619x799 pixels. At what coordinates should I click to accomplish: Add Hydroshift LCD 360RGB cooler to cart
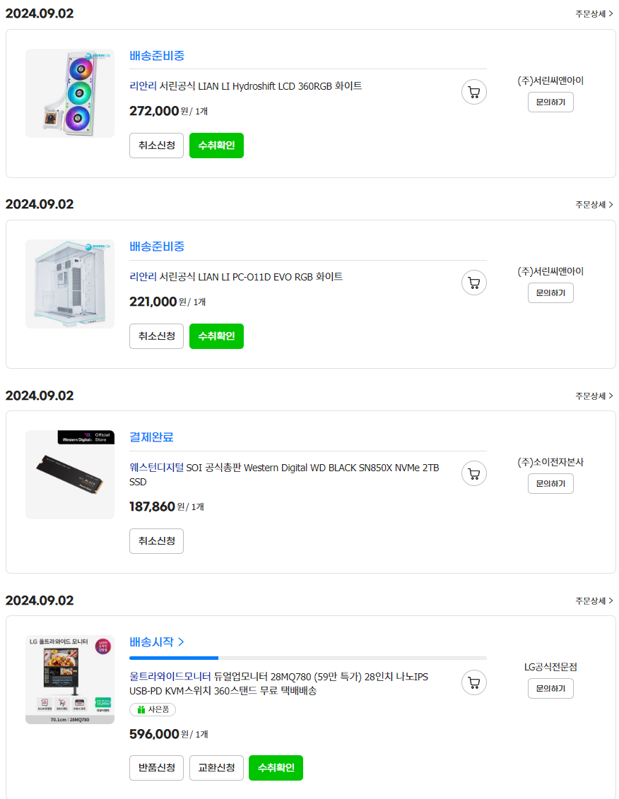[474, 92]
